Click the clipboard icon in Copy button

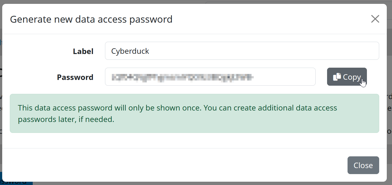(337, 77)
